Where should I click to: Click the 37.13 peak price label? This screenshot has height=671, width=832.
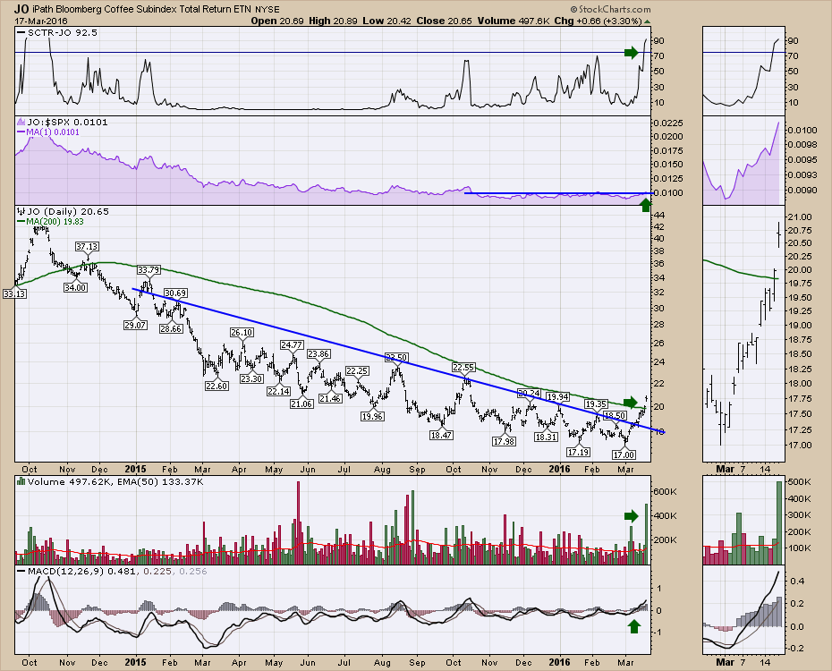(x=87, y=247)
